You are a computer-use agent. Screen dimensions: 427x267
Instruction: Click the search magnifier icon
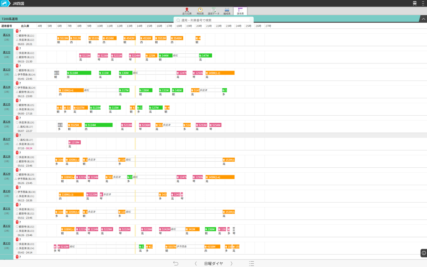click(178, 20)
